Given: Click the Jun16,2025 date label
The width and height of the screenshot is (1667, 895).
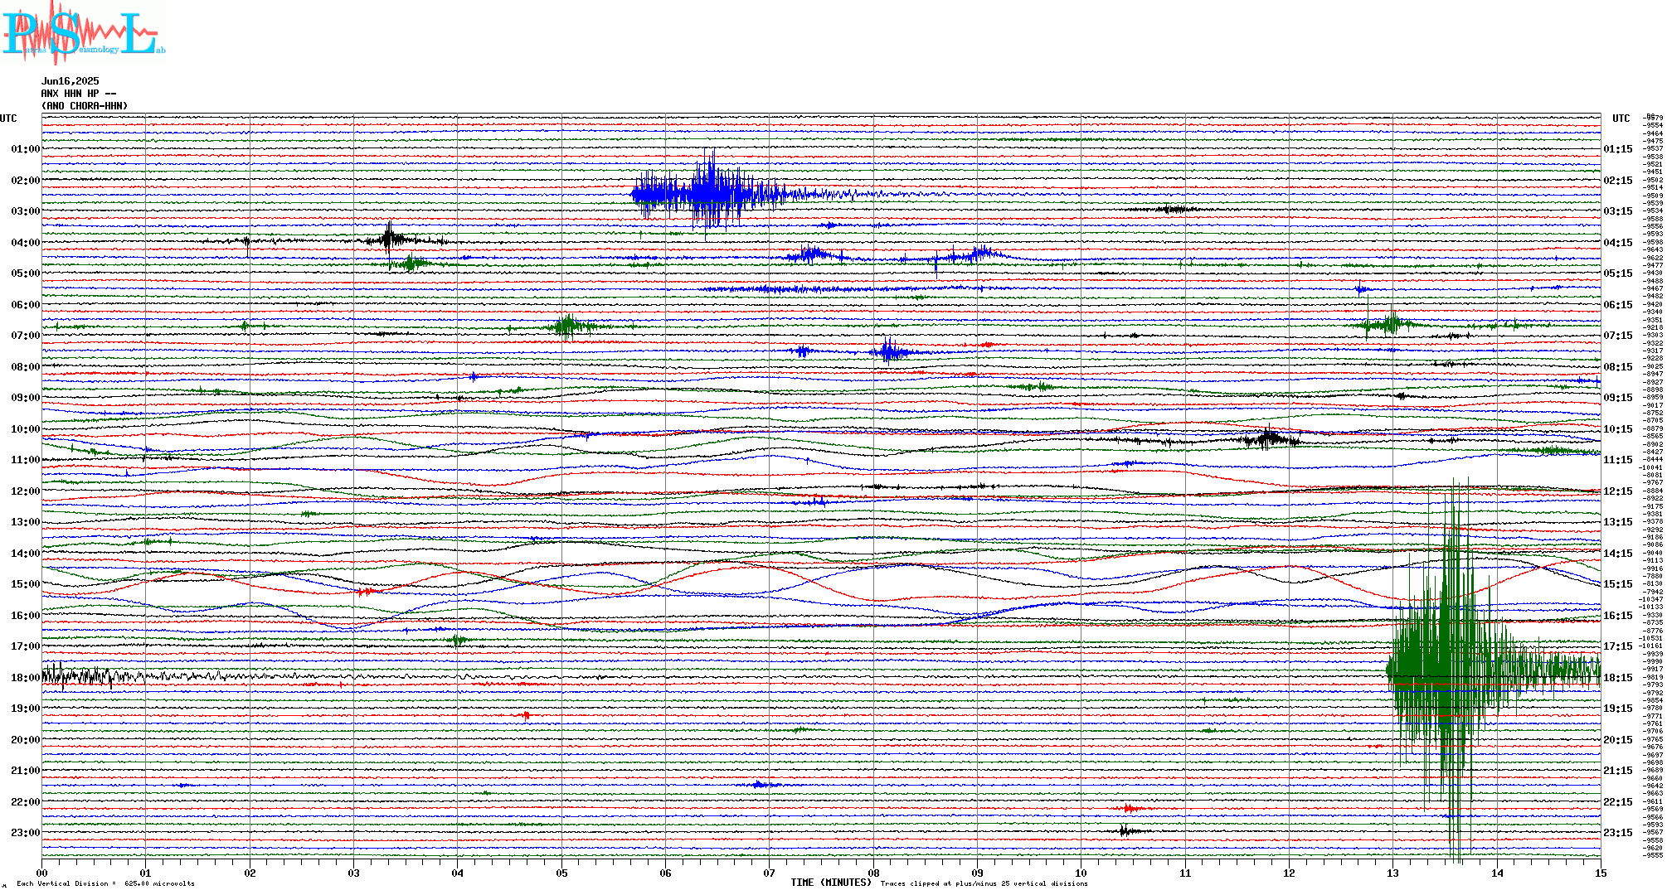Looking at the screenshot, I should (70, 81).
